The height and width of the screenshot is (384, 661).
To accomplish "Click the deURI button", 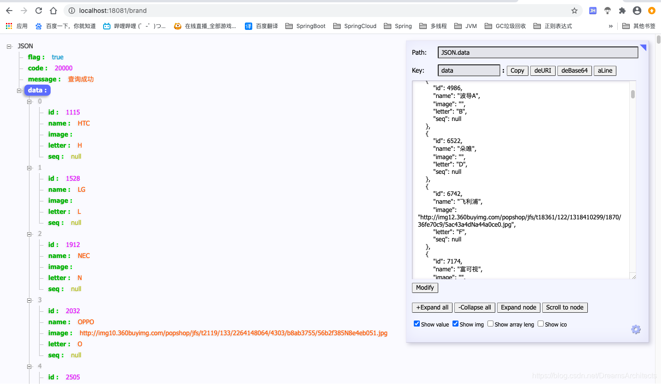I will pos(543,70).
